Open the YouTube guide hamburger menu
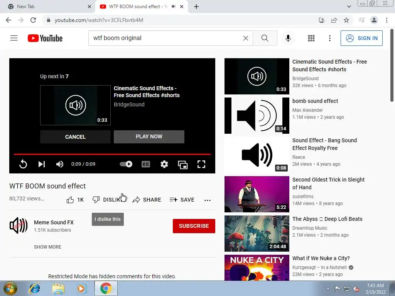395x296 pixels. coord(14,38)
